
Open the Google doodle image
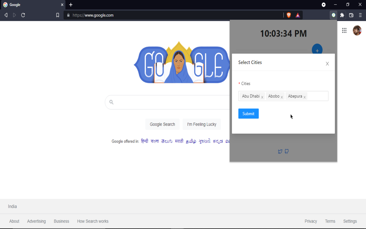[182, 63]
